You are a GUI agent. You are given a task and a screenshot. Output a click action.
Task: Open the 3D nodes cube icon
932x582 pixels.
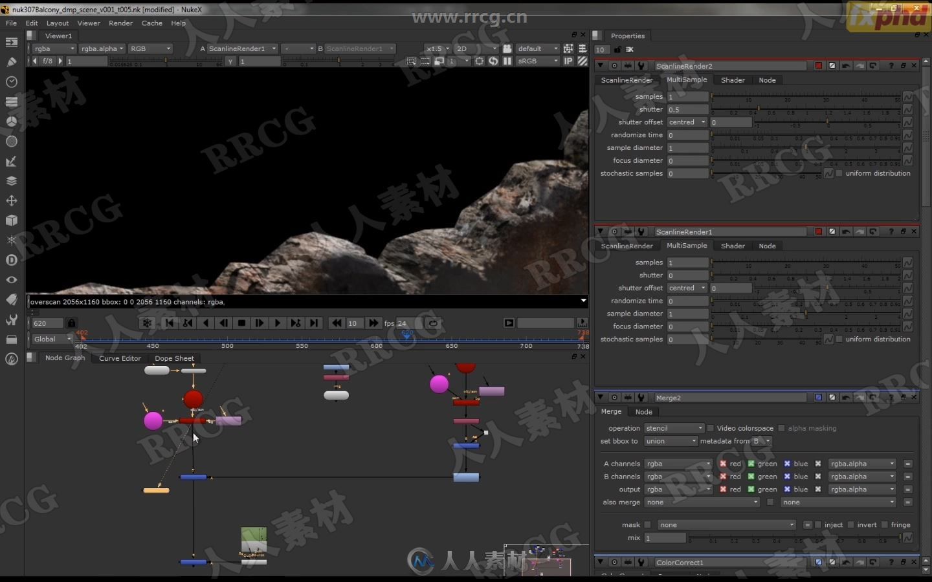pyautogui.click(x=11, y=221)
